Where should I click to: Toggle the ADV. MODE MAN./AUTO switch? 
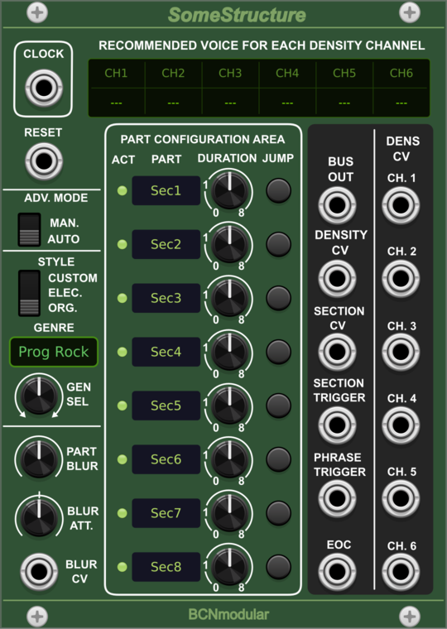pyautogui.click(x=29, y=230)
